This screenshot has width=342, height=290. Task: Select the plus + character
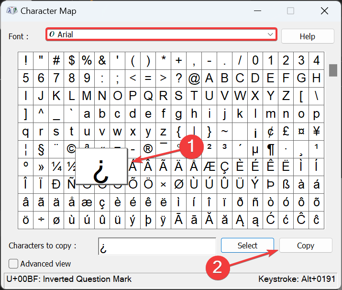[x=178, y=61]
